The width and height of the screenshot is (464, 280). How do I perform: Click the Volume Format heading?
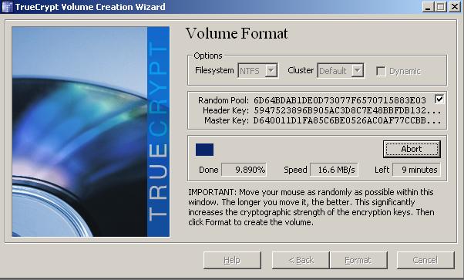[237, 33]
